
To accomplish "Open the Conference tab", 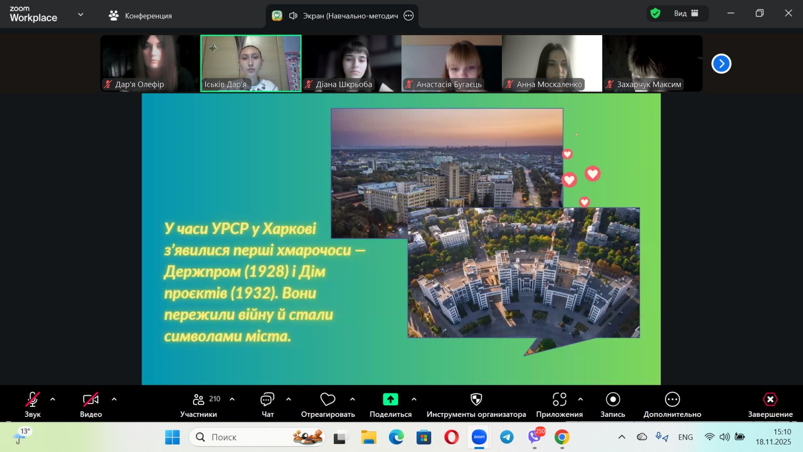I will (x=141, y=16).
